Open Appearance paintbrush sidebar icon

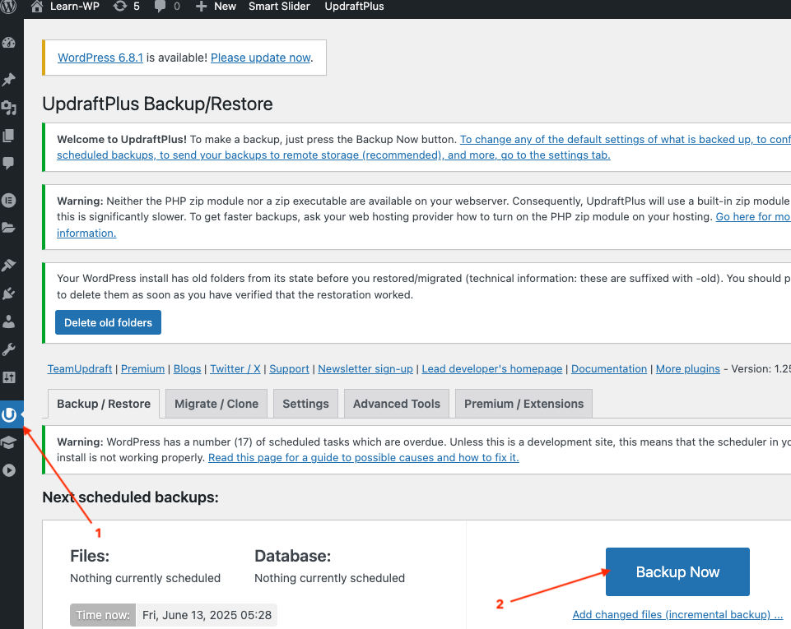pos(9,265)
